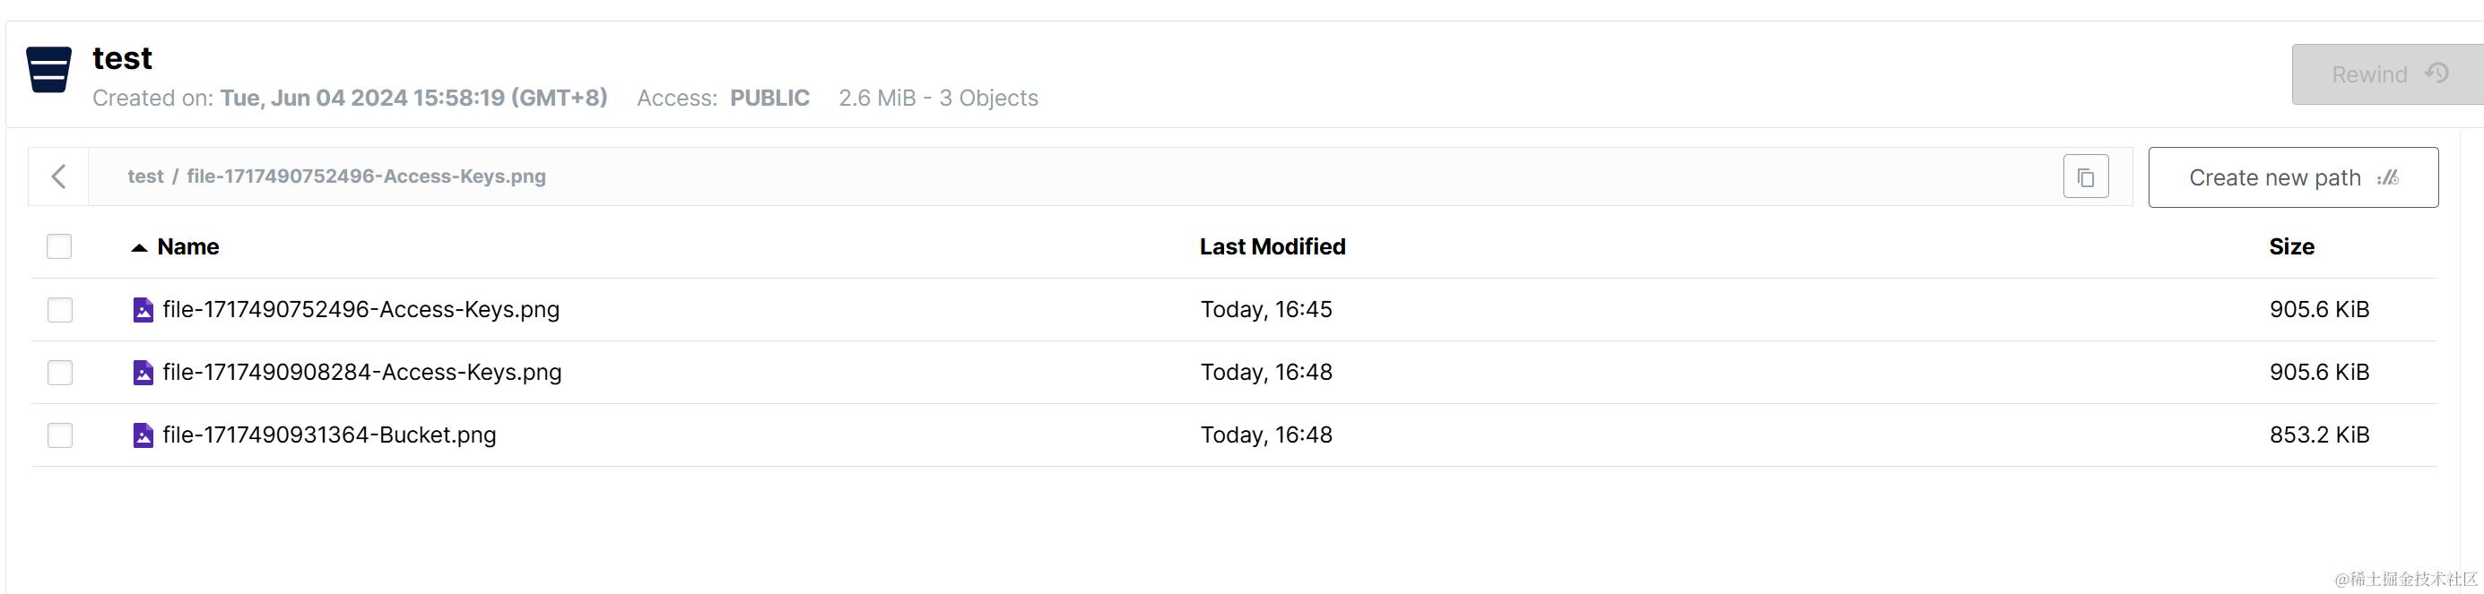
Task: Click the Rewind history icon
Action: (2436, 73)
